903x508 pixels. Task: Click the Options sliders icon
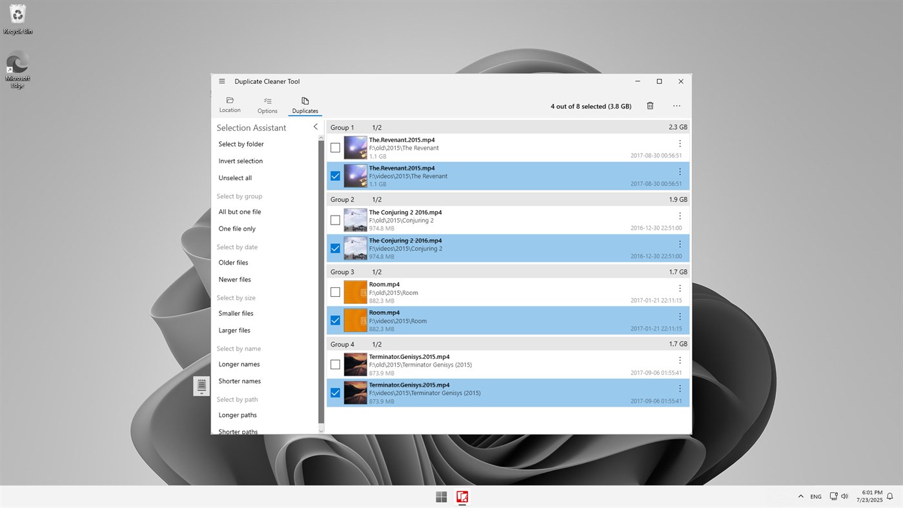pos(267,104)
